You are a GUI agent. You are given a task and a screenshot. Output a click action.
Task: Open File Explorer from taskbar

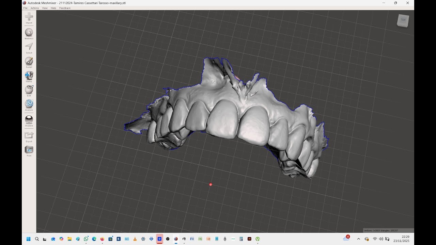pyautogui.click(x=69, y=239)
